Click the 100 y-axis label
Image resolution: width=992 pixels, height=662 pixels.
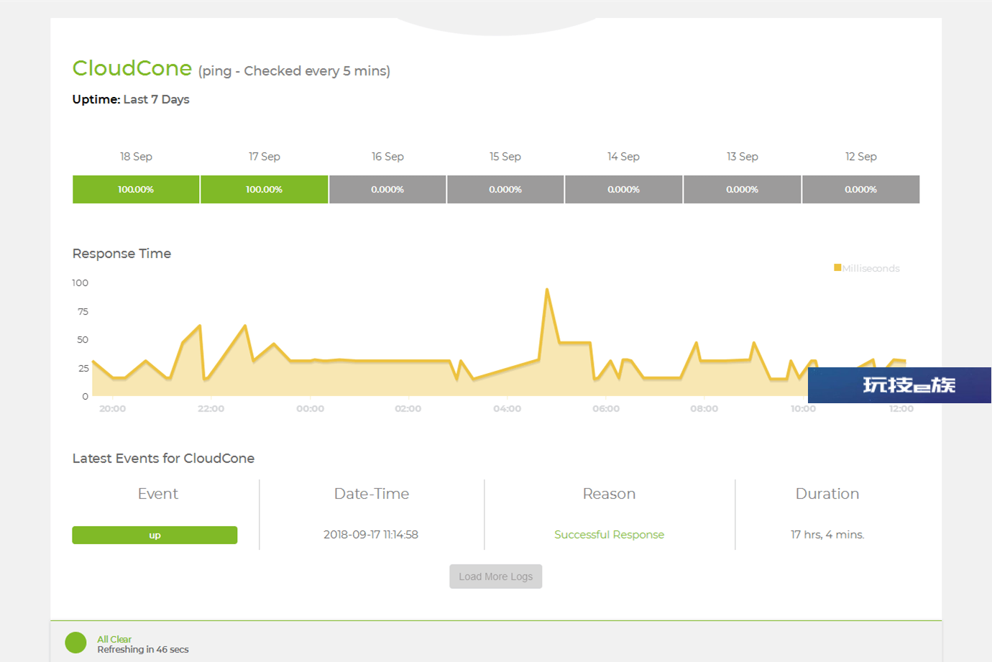[x=80, y=282]
